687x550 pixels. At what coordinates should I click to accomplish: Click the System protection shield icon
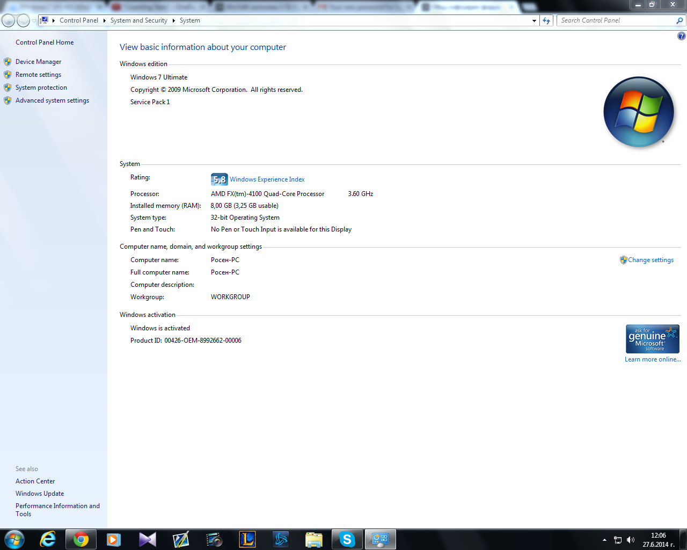click(x=8, y=88)
